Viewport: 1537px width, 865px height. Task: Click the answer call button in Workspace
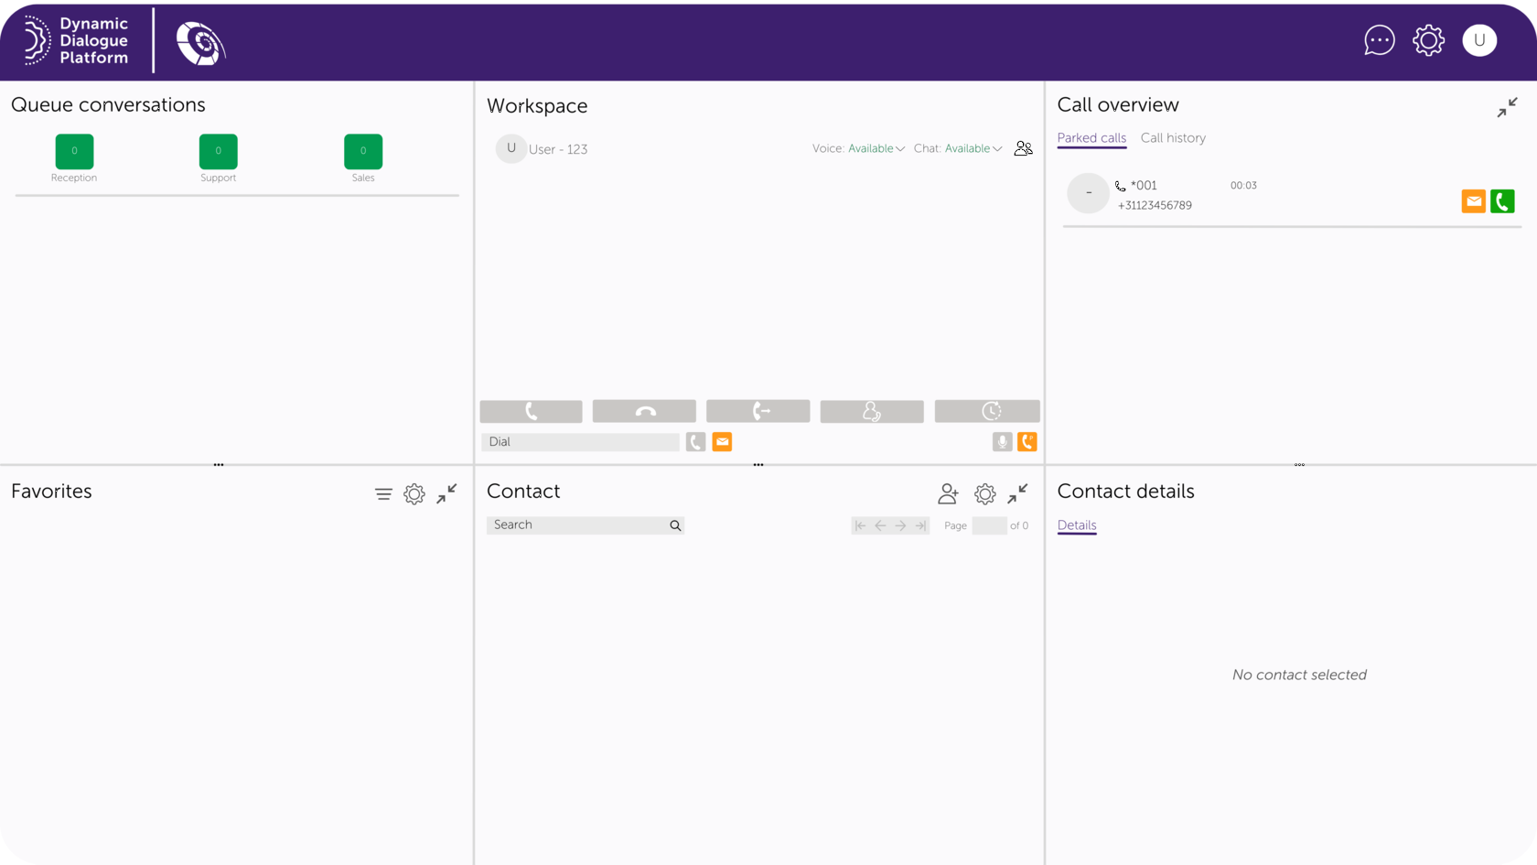point(531,411)
